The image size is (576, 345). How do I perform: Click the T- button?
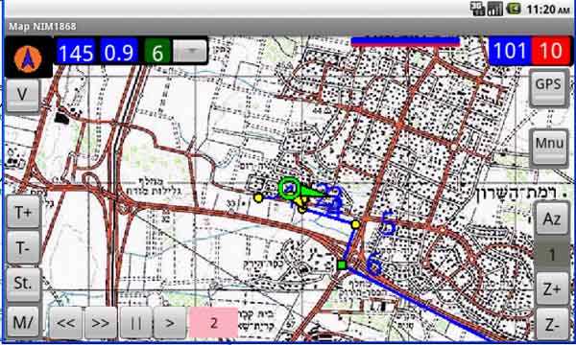click(23, 247)
